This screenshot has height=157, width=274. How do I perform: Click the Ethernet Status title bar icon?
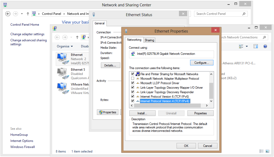point(94,15)
